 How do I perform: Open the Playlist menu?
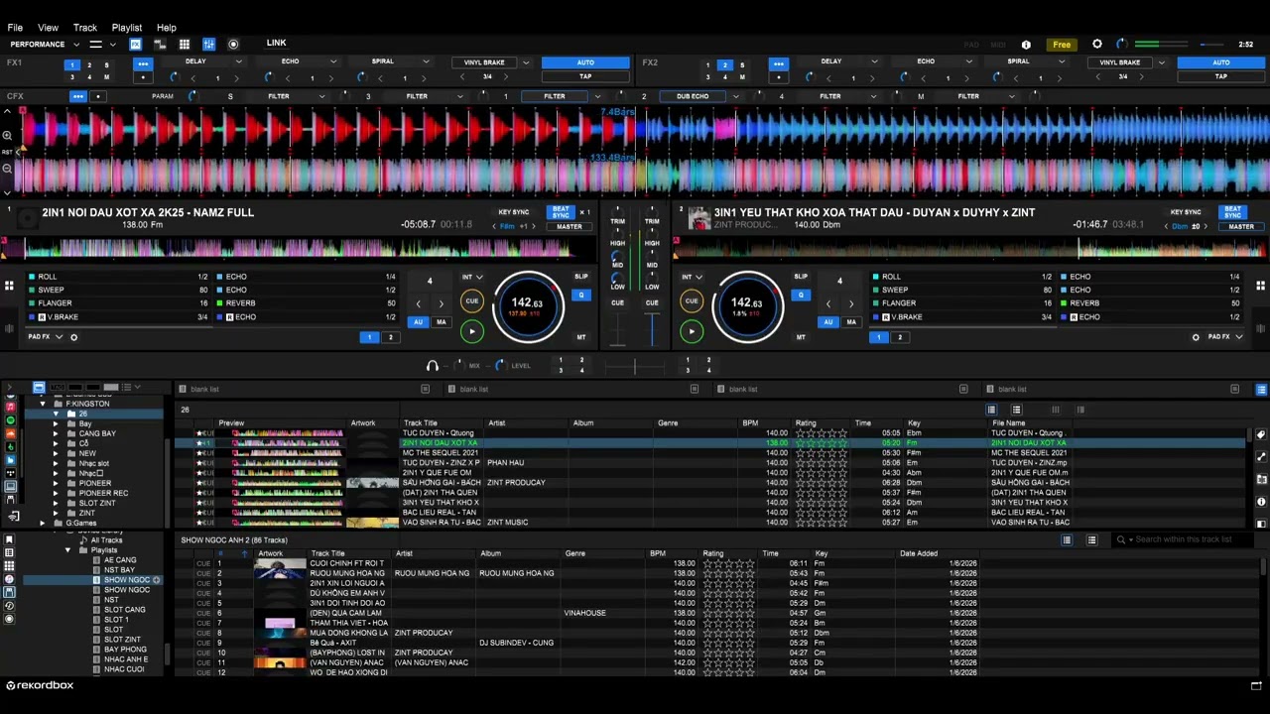point(127,28)
